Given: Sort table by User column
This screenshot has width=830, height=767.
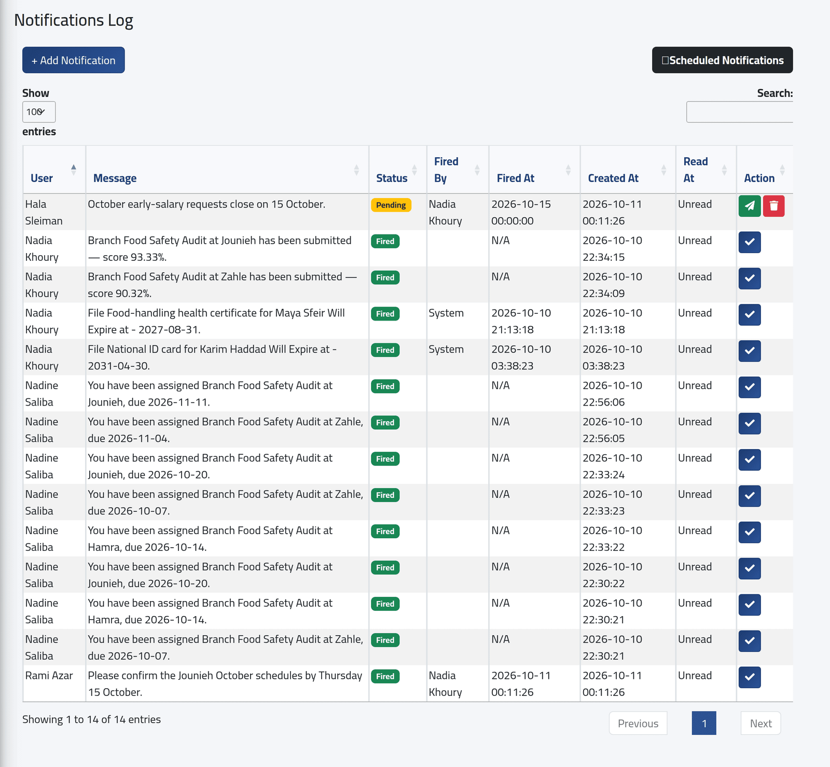Looking at the screenshot, I should click(x=54, y=170).
